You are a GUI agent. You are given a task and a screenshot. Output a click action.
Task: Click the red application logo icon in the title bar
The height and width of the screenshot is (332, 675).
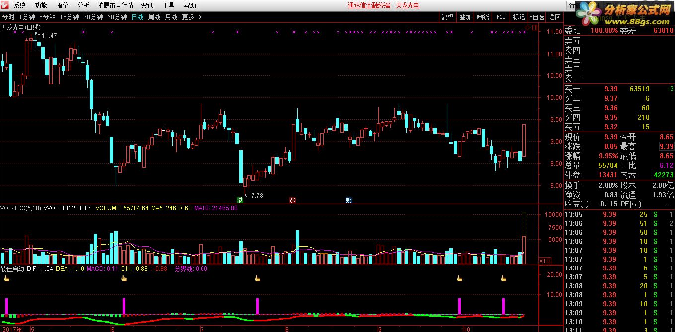(x=5, y=5)
